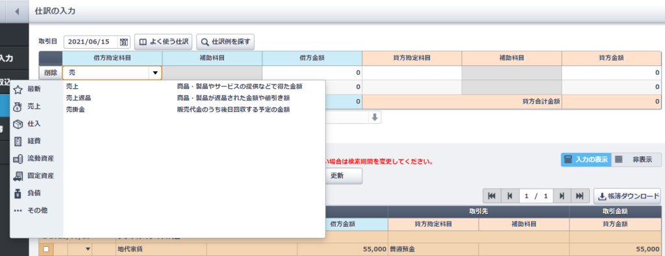Go to the next page of results
This screenshot has width=665, height=256.
[x=562, y=196]
